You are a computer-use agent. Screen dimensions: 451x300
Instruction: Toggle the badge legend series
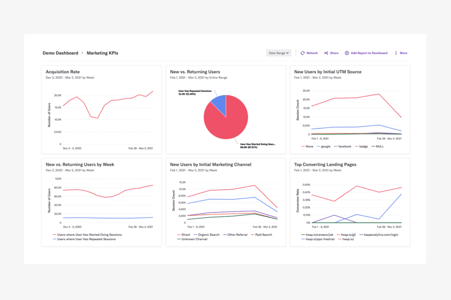click(x=361, y=147)
